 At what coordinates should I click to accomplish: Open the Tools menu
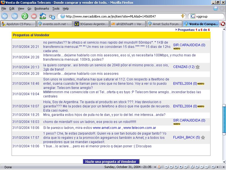[x=56, y=8]
